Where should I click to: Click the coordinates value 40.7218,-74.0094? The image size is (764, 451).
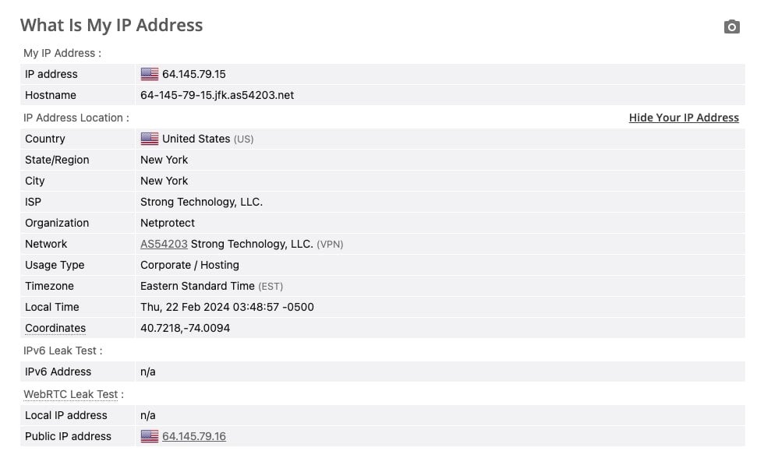coord(185,328)
